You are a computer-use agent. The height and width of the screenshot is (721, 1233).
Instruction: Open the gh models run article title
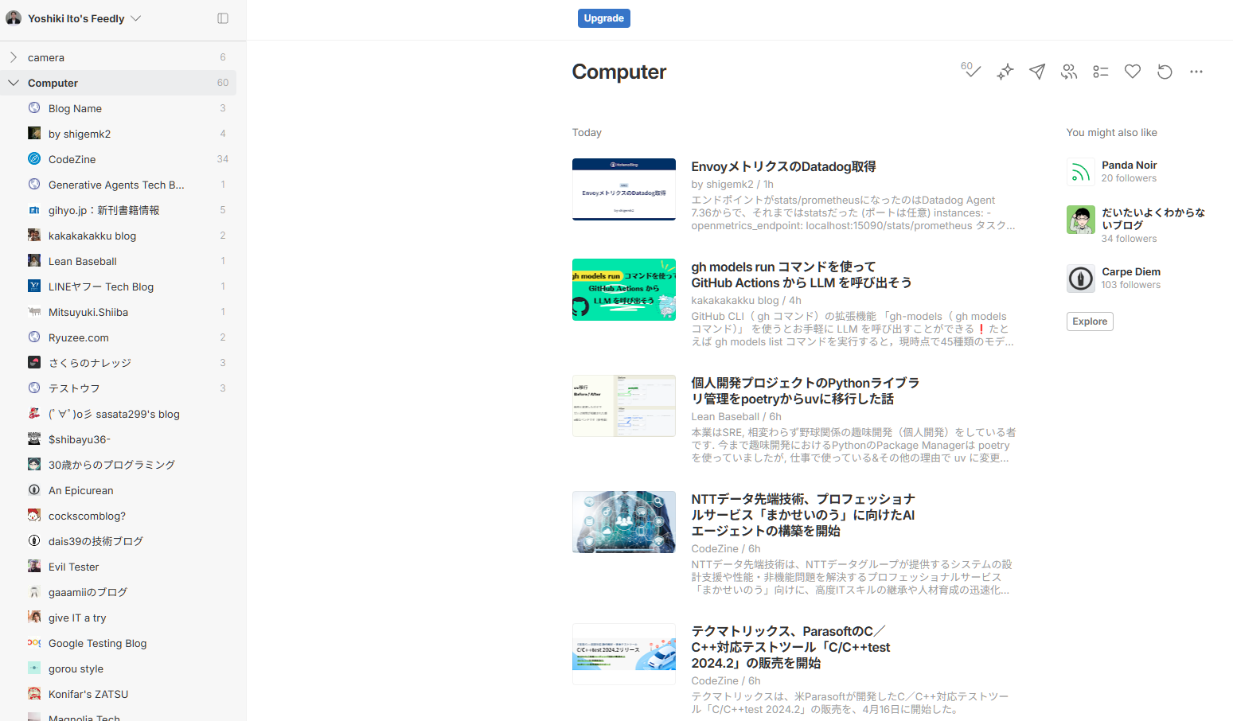coord(801,275)
